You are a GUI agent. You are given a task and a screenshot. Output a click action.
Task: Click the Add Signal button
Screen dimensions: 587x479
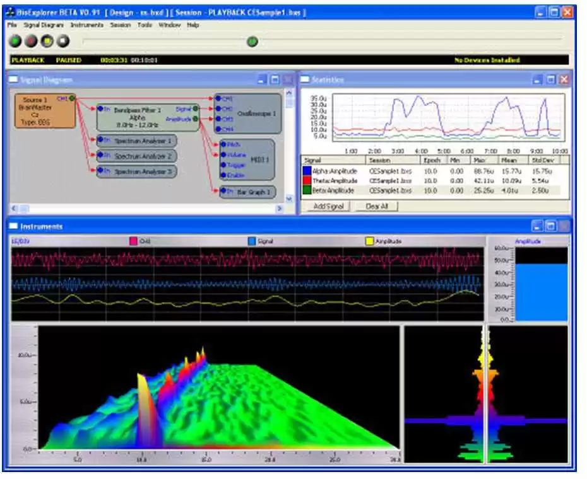point(328,206)
